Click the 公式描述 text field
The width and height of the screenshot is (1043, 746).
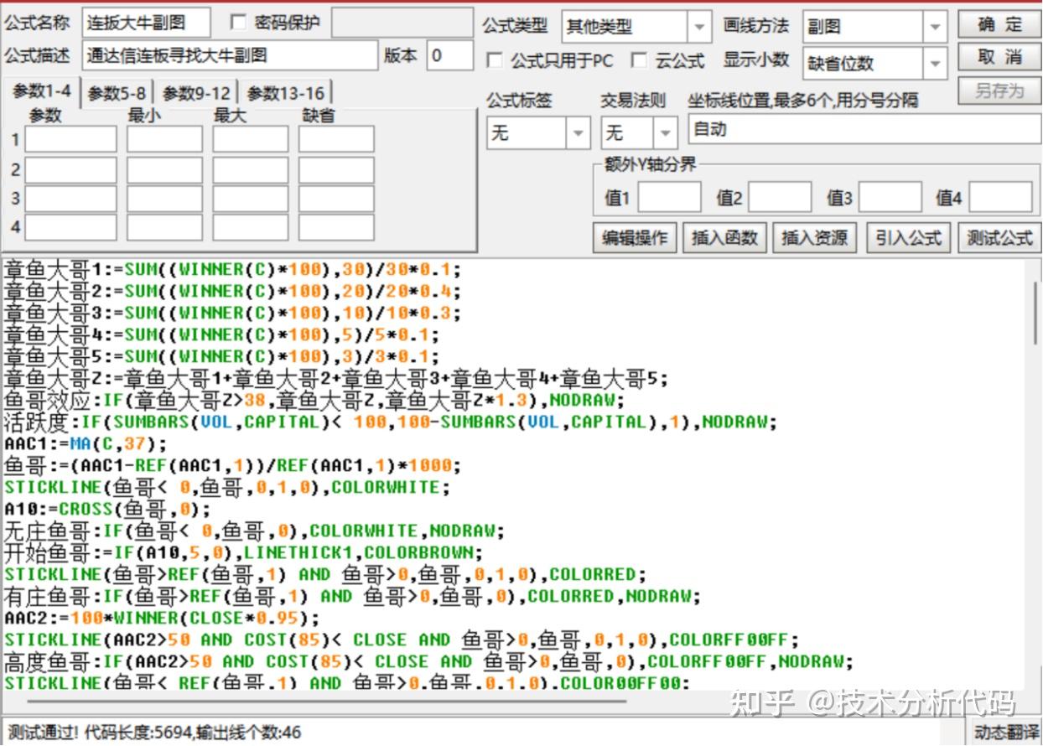coord(230,56)
